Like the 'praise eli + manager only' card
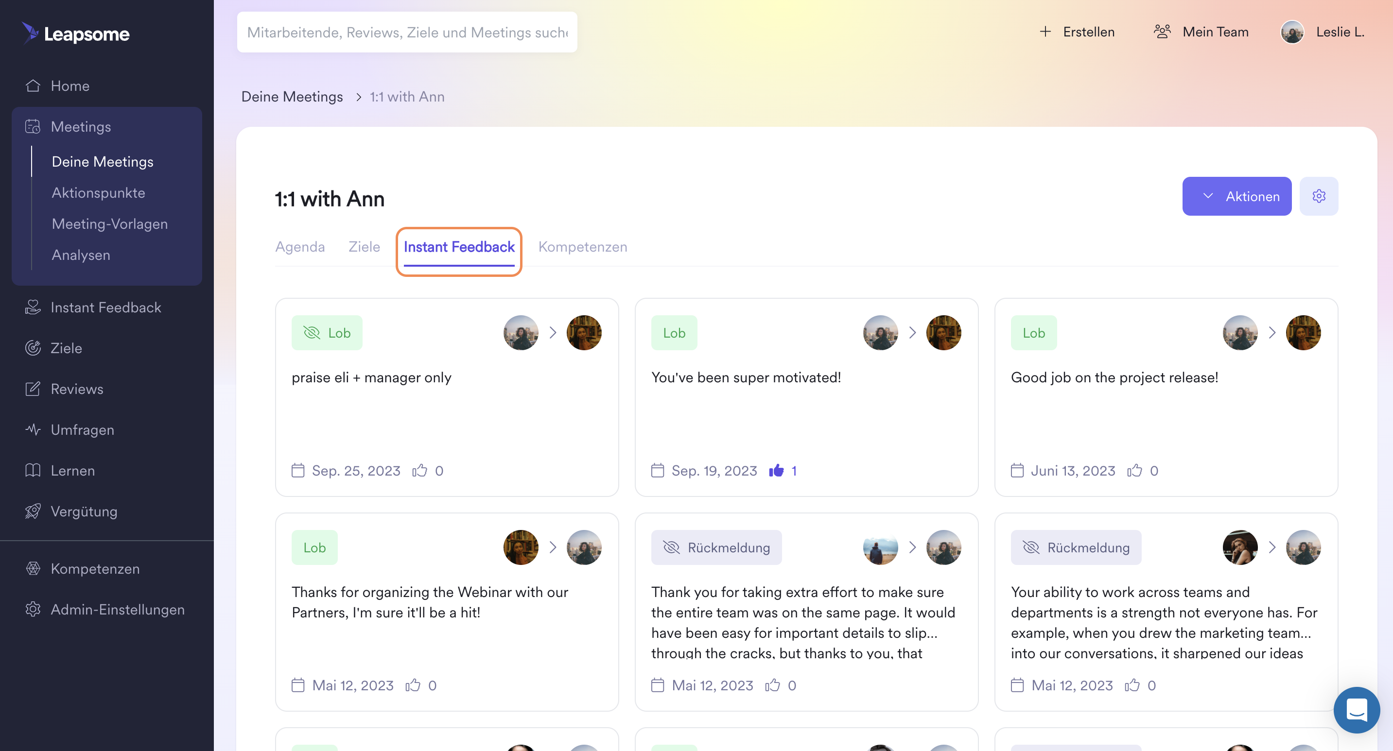The height and width of the screenshot is (751, 1393). click(x=419, y=471)
